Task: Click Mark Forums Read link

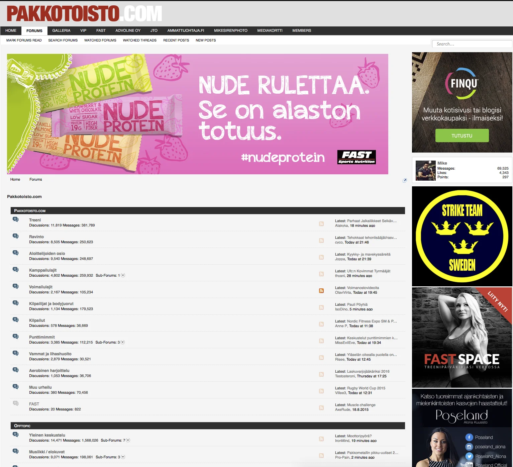Action: click(24, 40)
